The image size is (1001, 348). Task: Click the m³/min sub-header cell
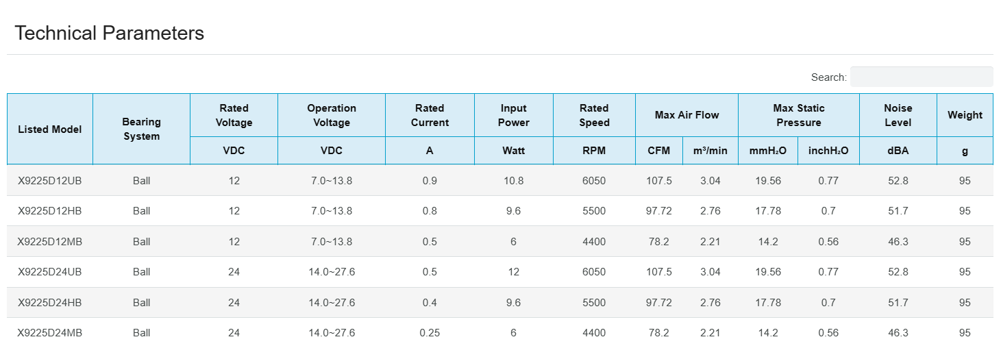pyautogui.click(x=710, y=151)
